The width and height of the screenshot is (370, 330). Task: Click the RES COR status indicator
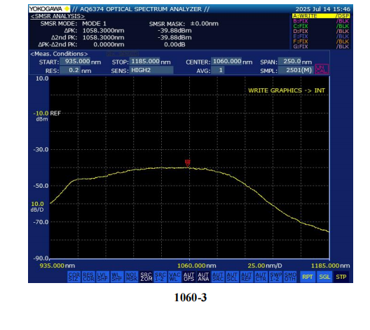(88, 277)
